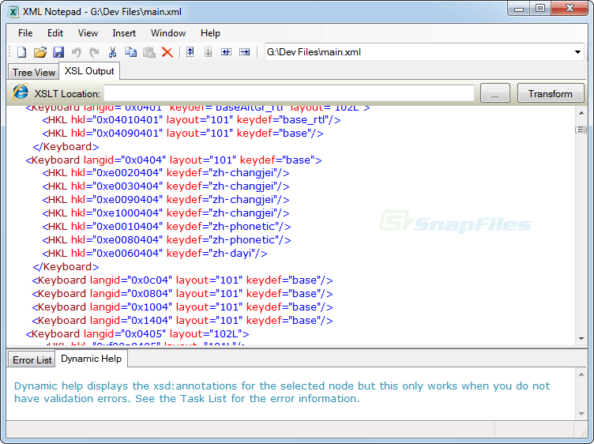Click the Keyboard langid 0x0c04 line
Image resolution: width=594 pixels, height=444 pixels.
click(182, 280)
